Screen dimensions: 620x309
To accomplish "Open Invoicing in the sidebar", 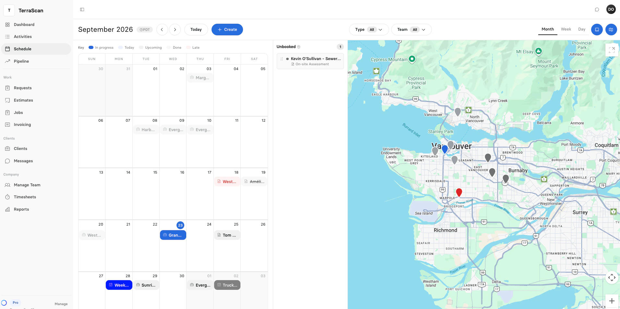I will click(36, 125).
